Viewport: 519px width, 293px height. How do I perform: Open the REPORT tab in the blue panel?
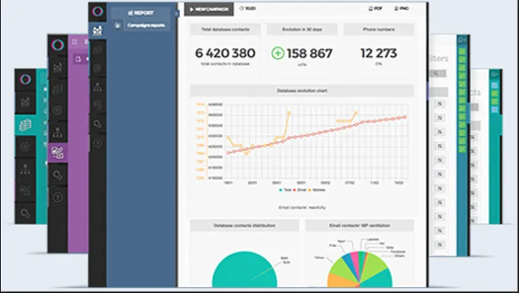[x=141, y=13]
